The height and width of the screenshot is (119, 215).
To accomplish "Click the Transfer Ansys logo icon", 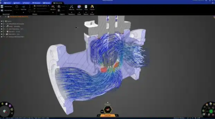I will (x=92, y=7).
